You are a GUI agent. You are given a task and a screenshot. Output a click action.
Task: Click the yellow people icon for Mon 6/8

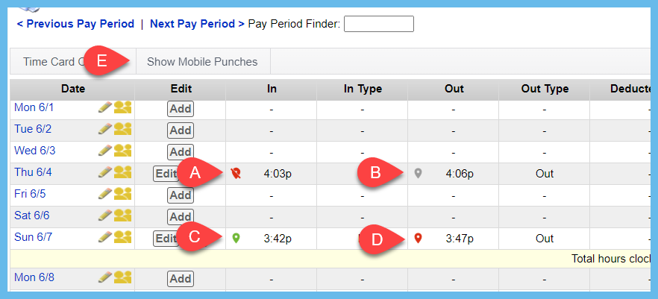pyautogui.click(x=122, y=278)
